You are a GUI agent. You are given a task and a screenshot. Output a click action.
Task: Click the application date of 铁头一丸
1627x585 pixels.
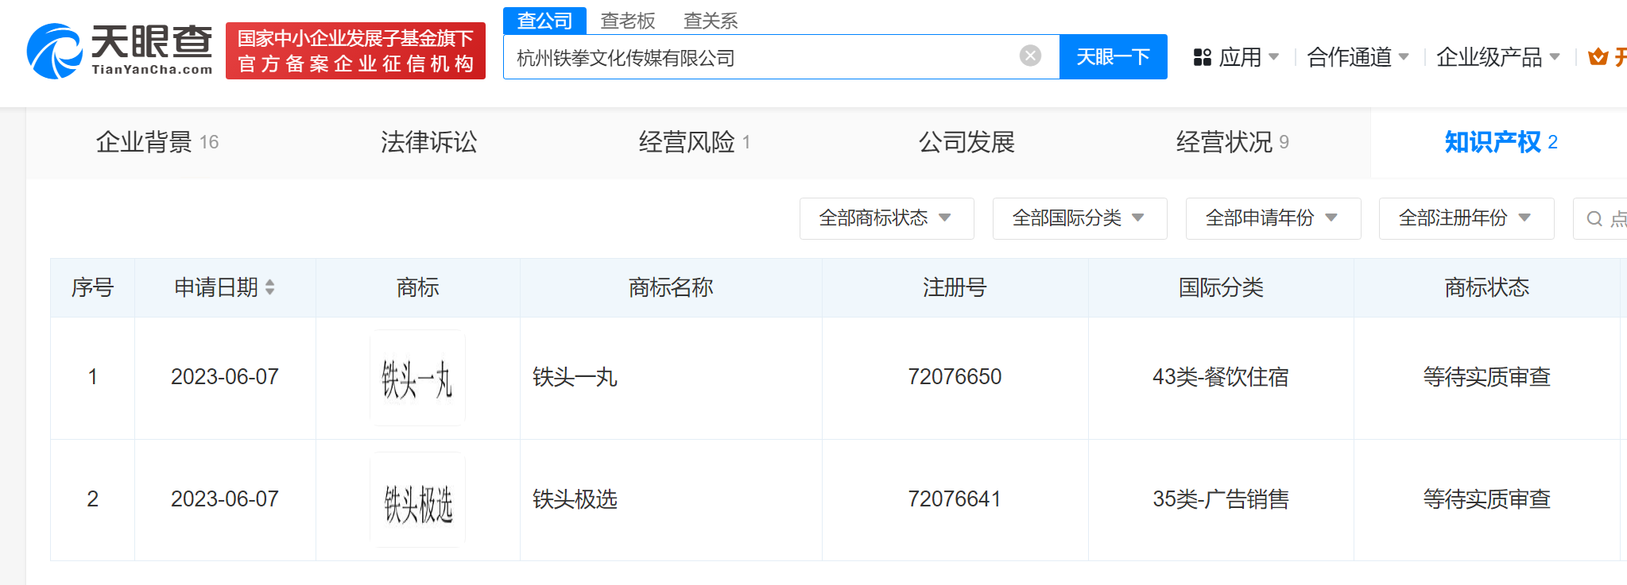tap(225, 377)
